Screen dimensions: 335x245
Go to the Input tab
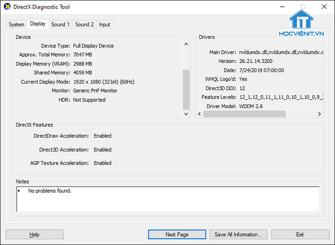105,25
